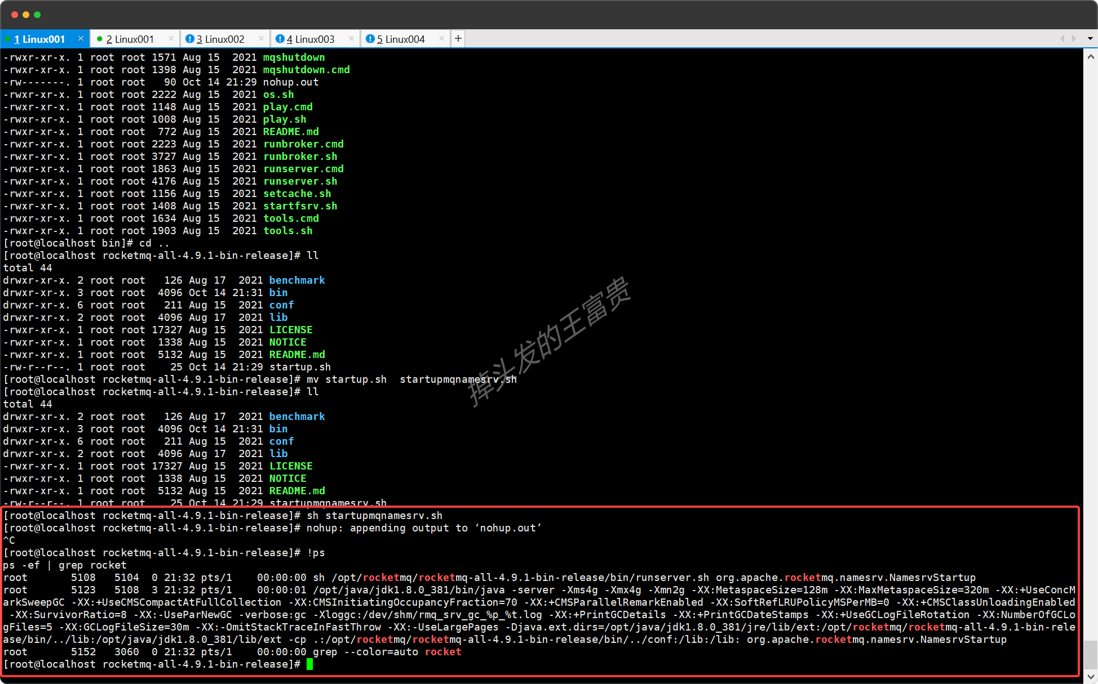This screenshot has height=684, width=1098.
Task: Click the startfsrv.sh file name
Action: click(300, 206)
